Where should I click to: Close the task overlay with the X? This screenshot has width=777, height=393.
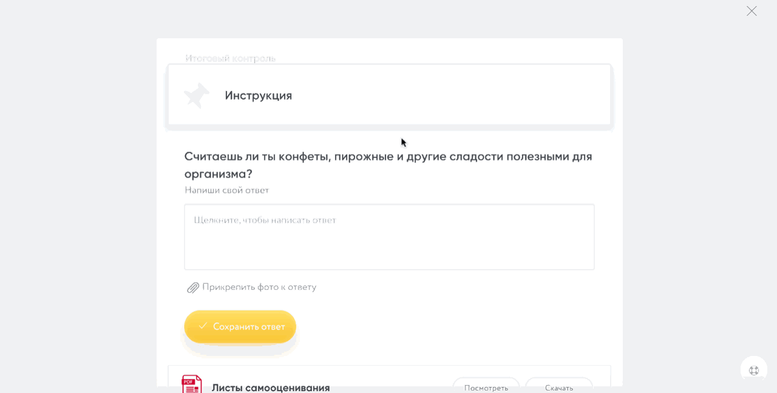point(752,11)
